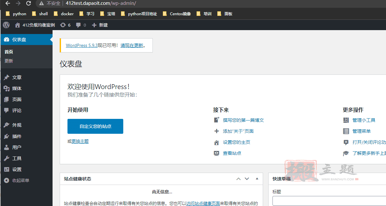Click 查看站点 link
The width and height of the screenshot is (386, 206).
tap(232, 154)
